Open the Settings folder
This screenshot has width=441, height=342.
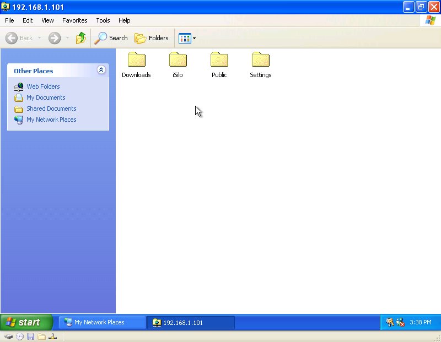pos(260,60)
